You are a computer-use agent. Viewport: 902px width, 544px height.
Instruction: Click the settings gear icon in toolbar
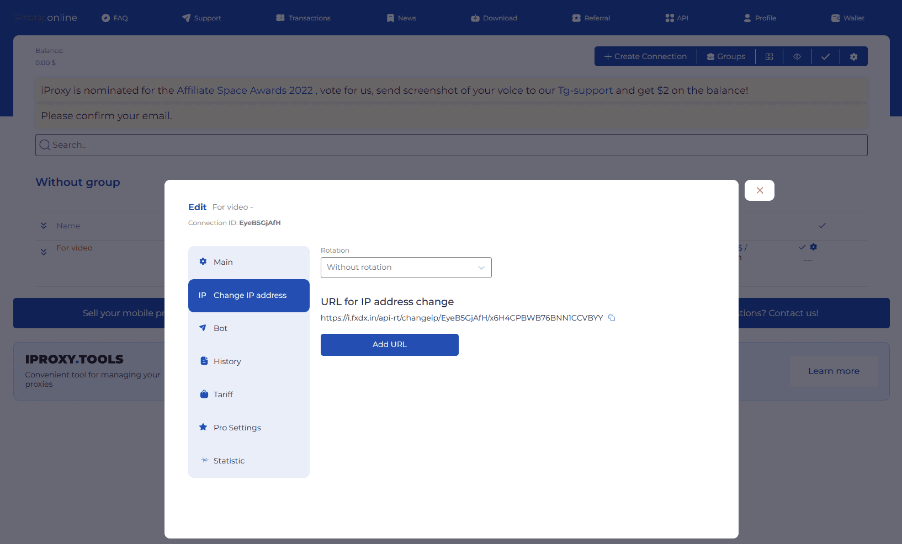(853, 56)
